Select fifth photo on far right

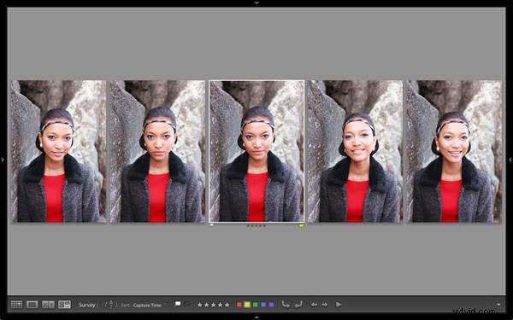454,152
